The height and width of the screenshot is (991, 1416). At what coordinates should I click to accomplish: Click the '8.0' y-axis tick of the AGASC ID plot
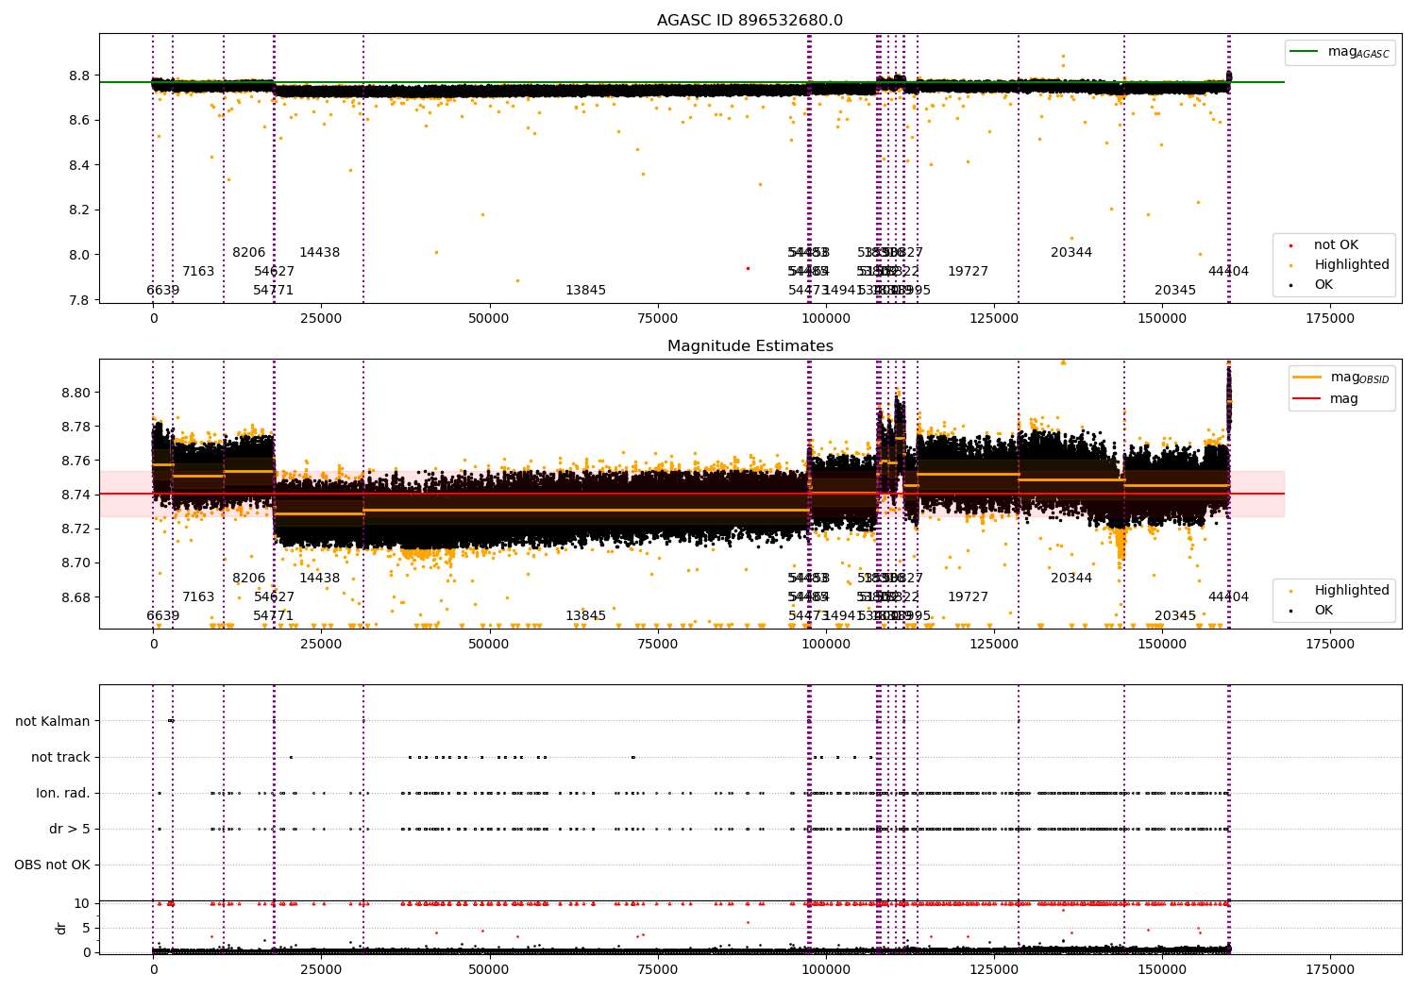79,255
